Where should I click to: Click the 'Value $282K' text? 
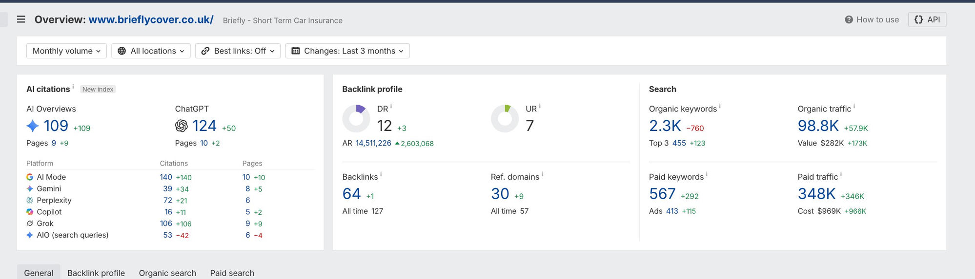pos(821,143)
